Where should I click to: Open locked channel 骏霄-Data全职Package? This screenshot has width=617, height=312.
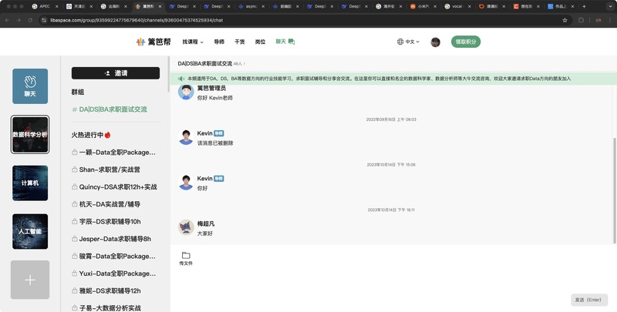[113, 257]
